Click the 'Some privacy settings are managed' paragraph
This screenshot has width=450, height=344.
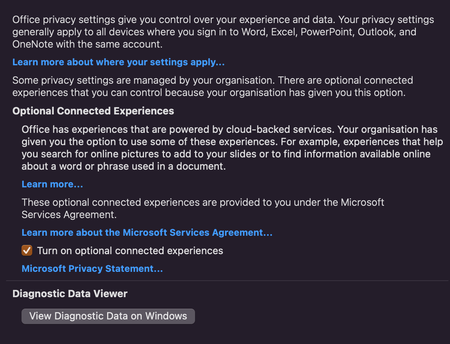click(x=212, y=86)
